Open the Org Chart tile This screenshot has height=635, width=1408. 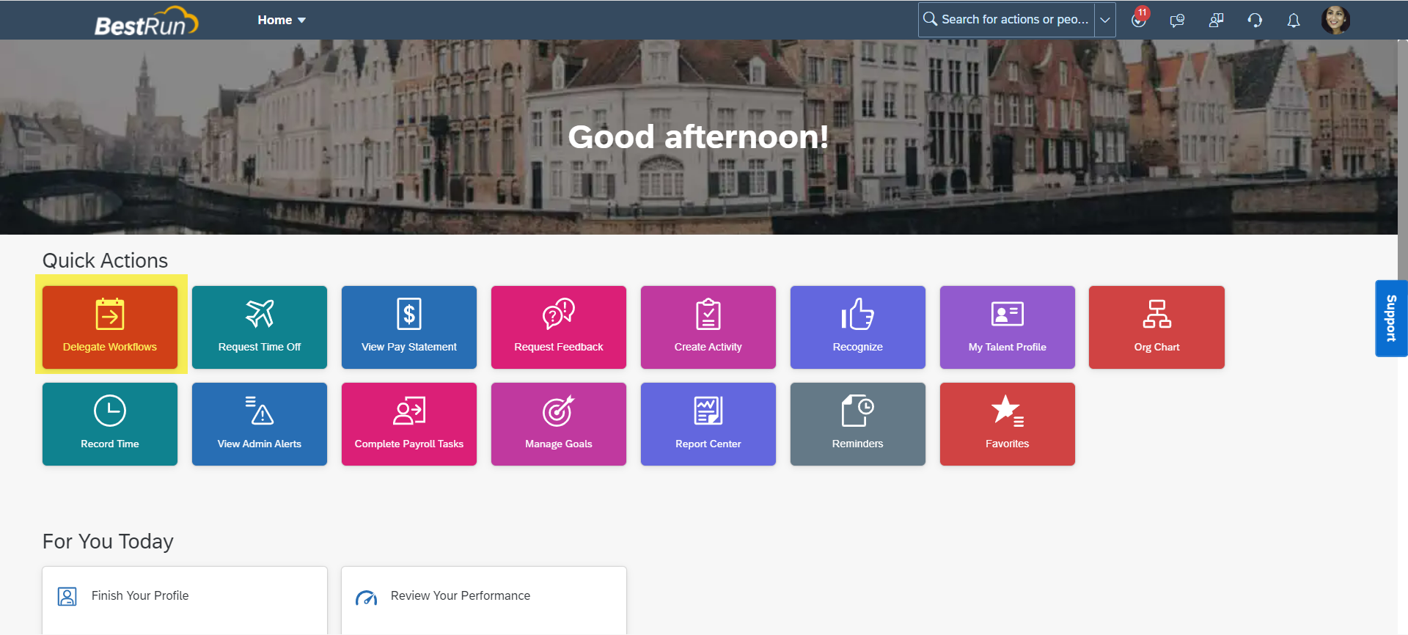coord(1157,327)
